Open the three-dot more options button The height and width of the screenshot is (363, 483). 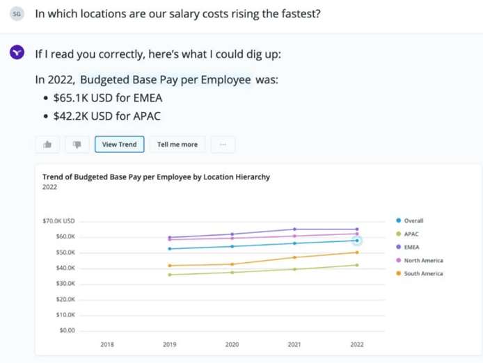tap(223, 145)
